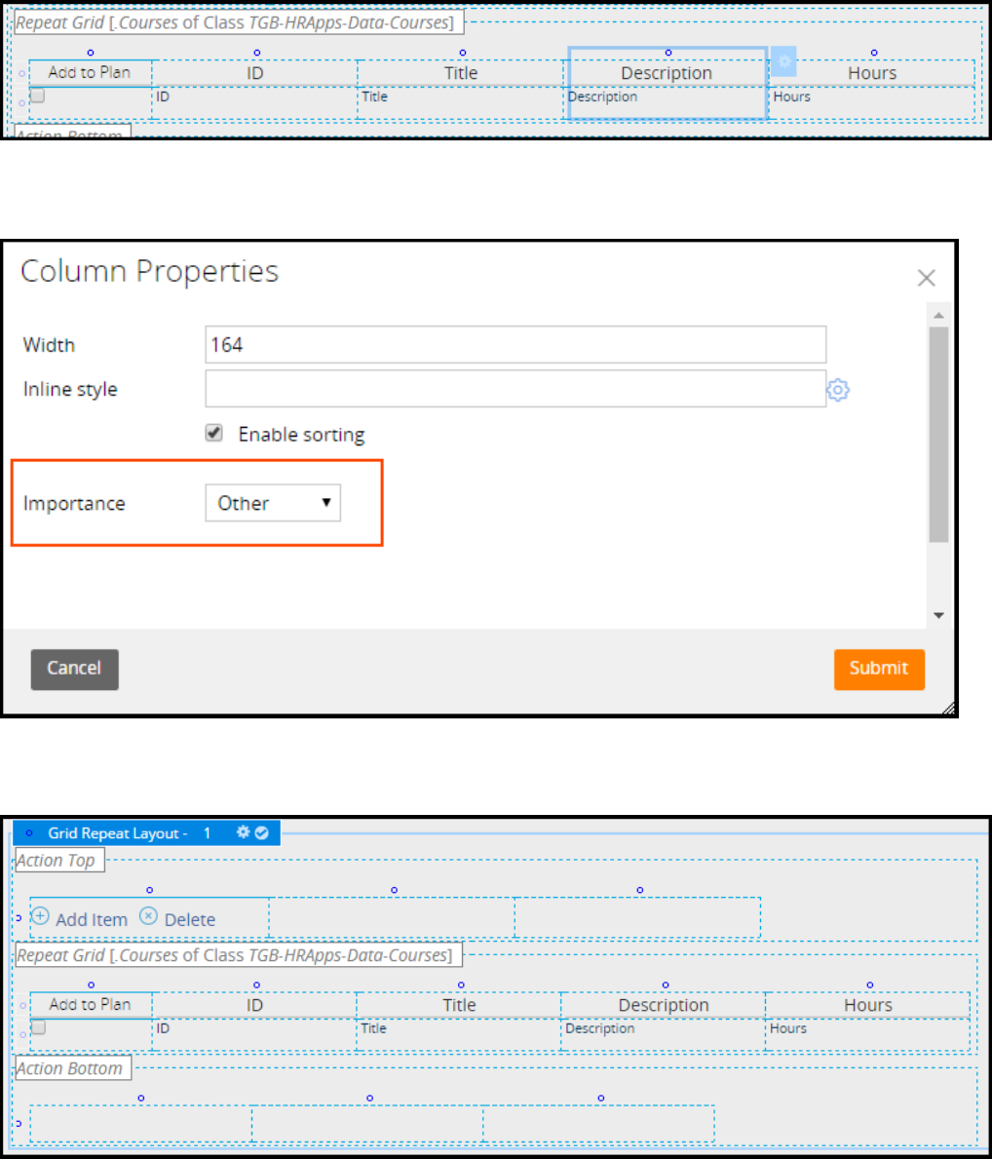Click scrollbar down arrow in dialog
The height and width of the screenshot is (1159, 992).
(x=938, y=615)
